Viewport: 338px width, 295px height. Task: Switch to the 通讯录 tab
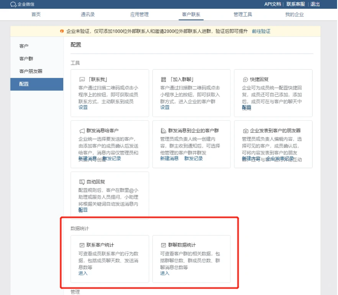pyautogui.click(x=88, y=14)
